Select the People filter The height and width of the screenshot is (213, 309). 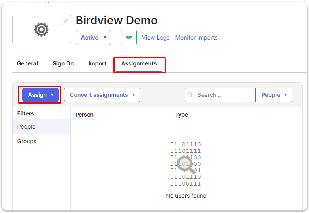click(x=42, y=127)
